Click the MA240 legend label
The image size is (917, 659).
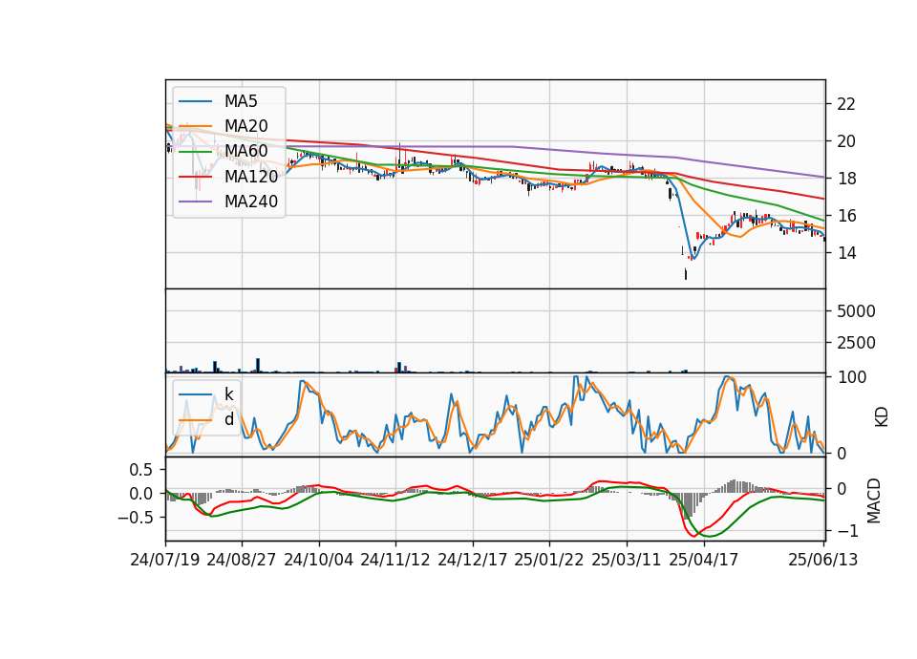251,202
